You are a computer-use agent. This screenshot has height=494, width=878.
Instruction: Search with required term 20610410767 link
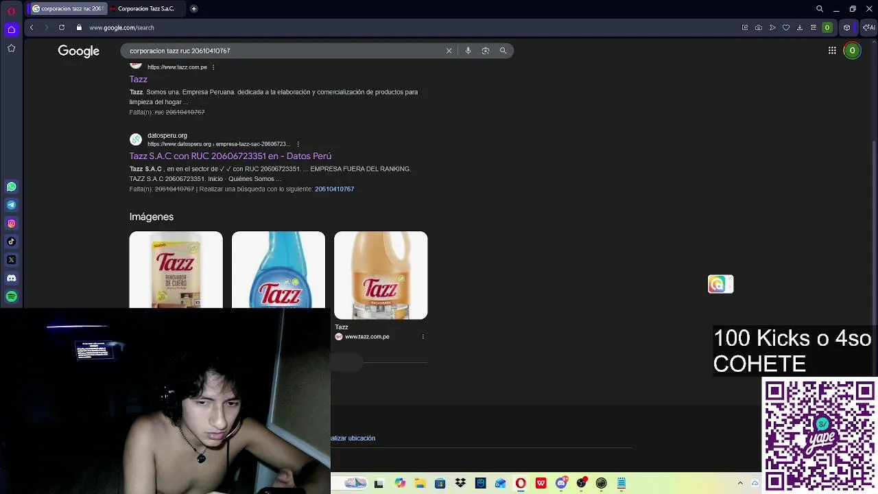334,189
